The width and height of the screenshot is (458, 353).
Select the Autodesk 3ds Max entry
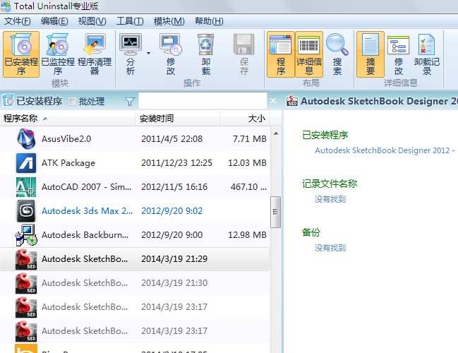135,210
